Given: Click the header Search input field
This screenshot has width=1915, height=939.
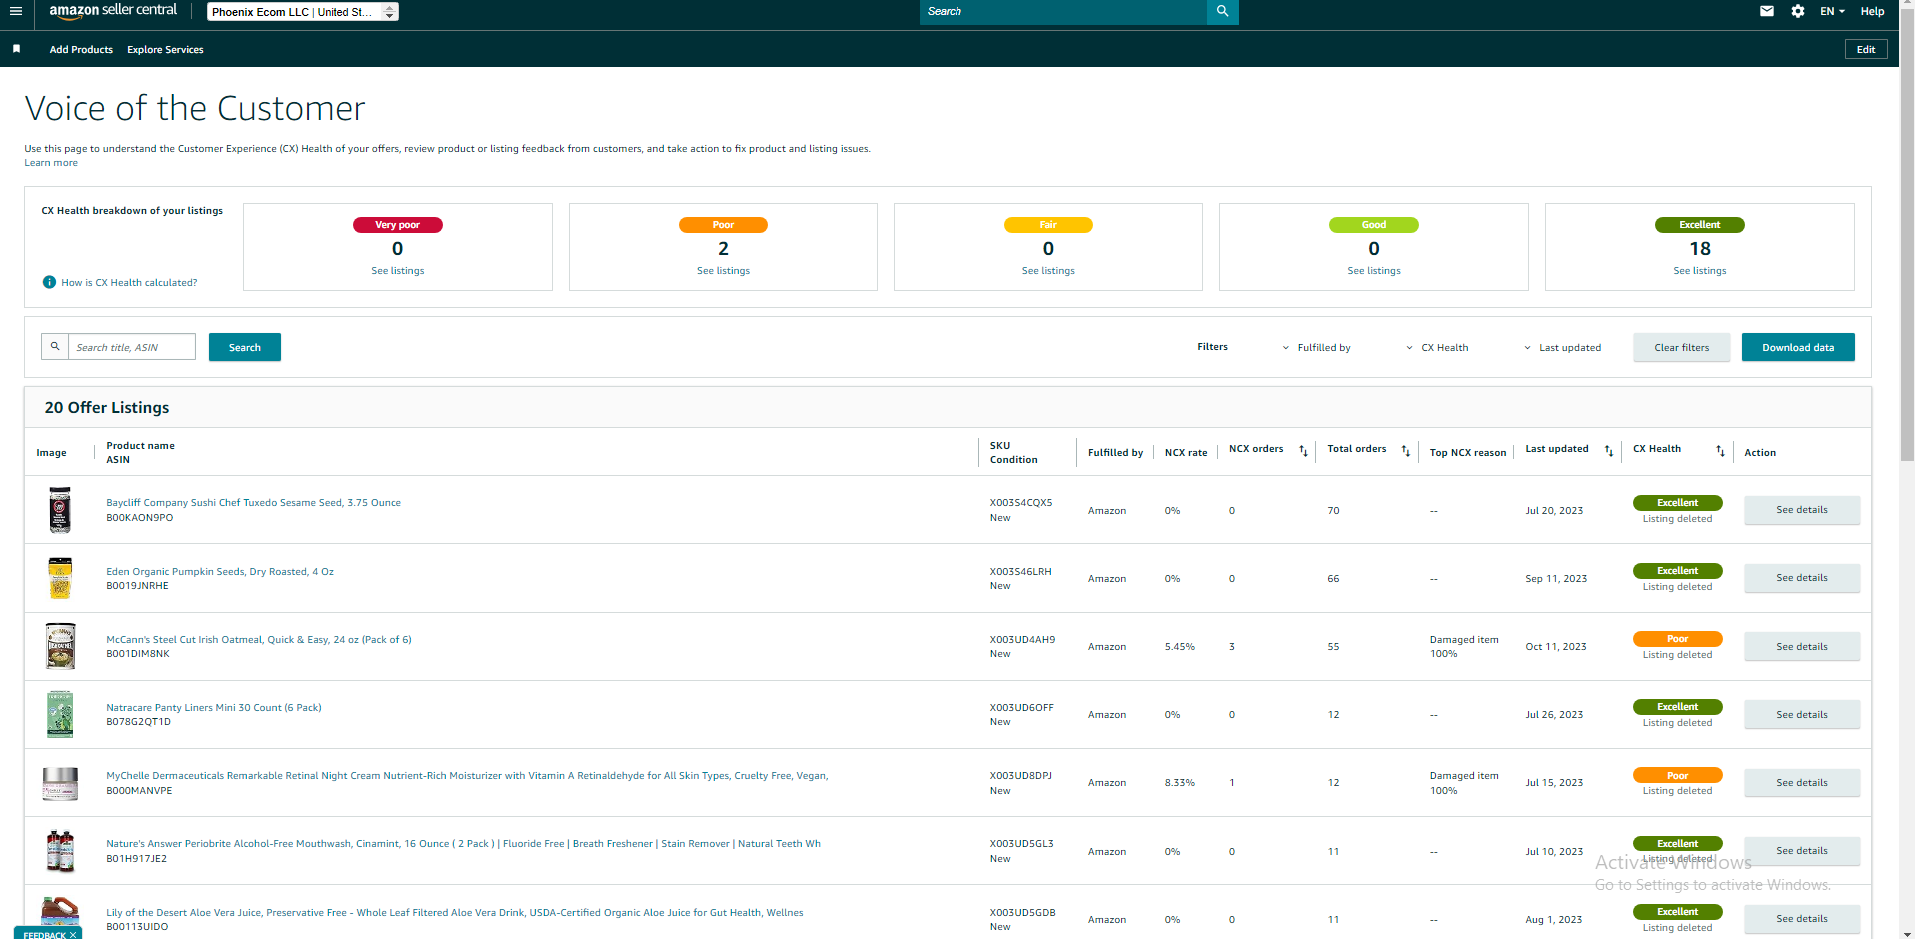Looking at the screenshot, I should click(x=1063, y=11).
